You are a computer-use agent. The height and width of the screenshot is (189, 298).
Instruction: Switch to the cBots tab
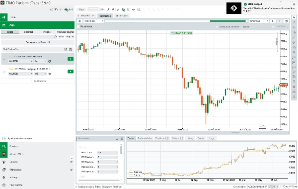click(x=10, y=32)
